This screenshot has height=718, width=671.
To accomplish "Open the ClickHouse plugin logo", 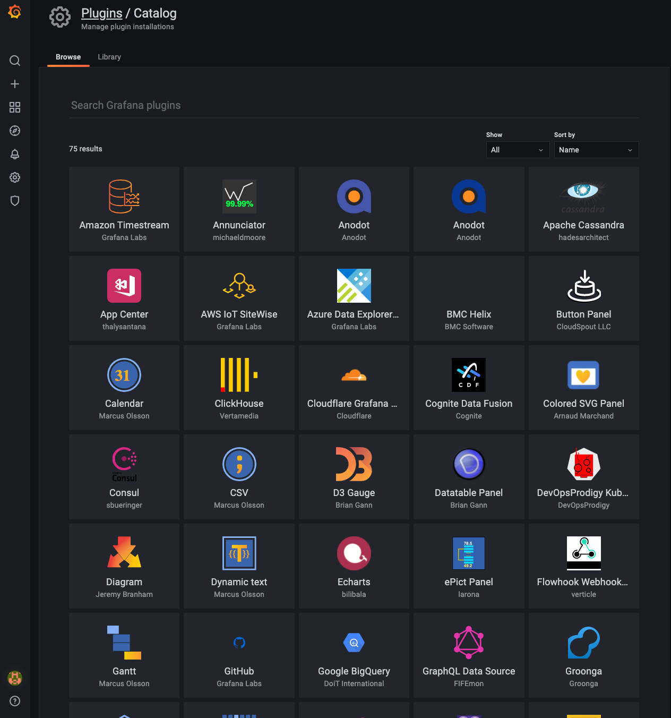I will pos(239,375).
